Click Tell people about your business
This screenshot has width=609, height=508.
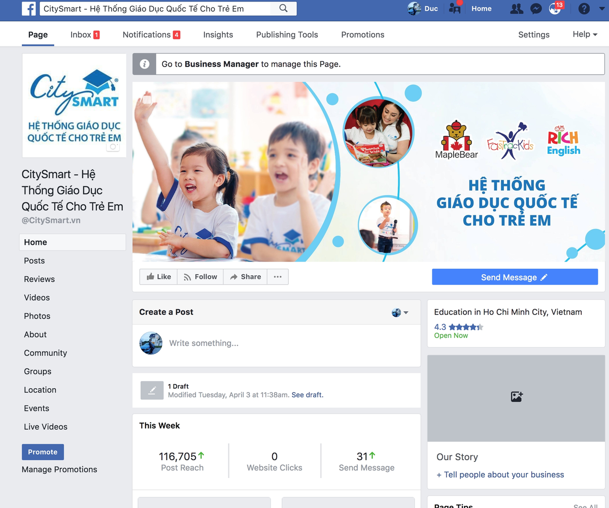click(500, 474)
